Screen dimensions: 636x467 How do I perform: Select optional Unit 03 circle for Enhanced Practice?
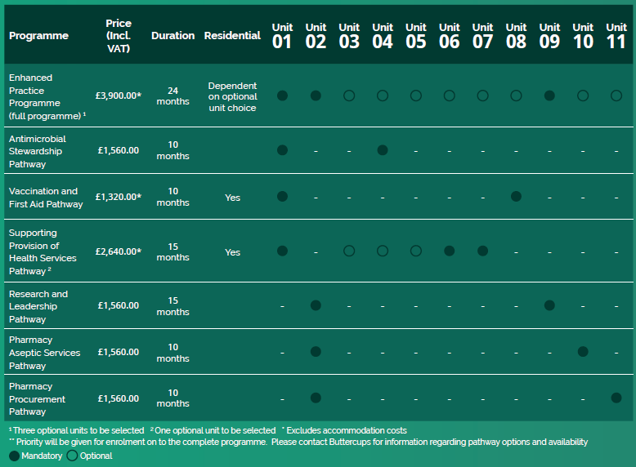point(349,96)
